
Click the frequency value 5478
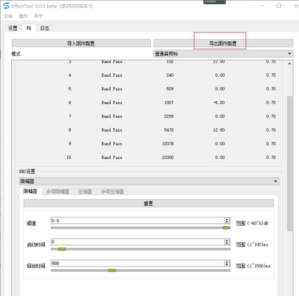click(169, 130)
